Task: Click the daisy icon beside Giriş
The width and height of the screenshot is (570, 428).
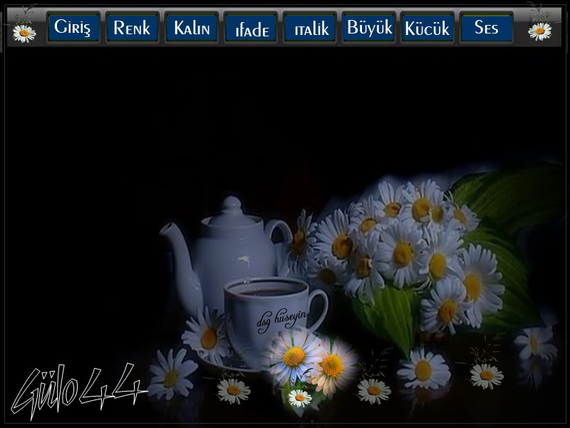Action: (24, 32)
